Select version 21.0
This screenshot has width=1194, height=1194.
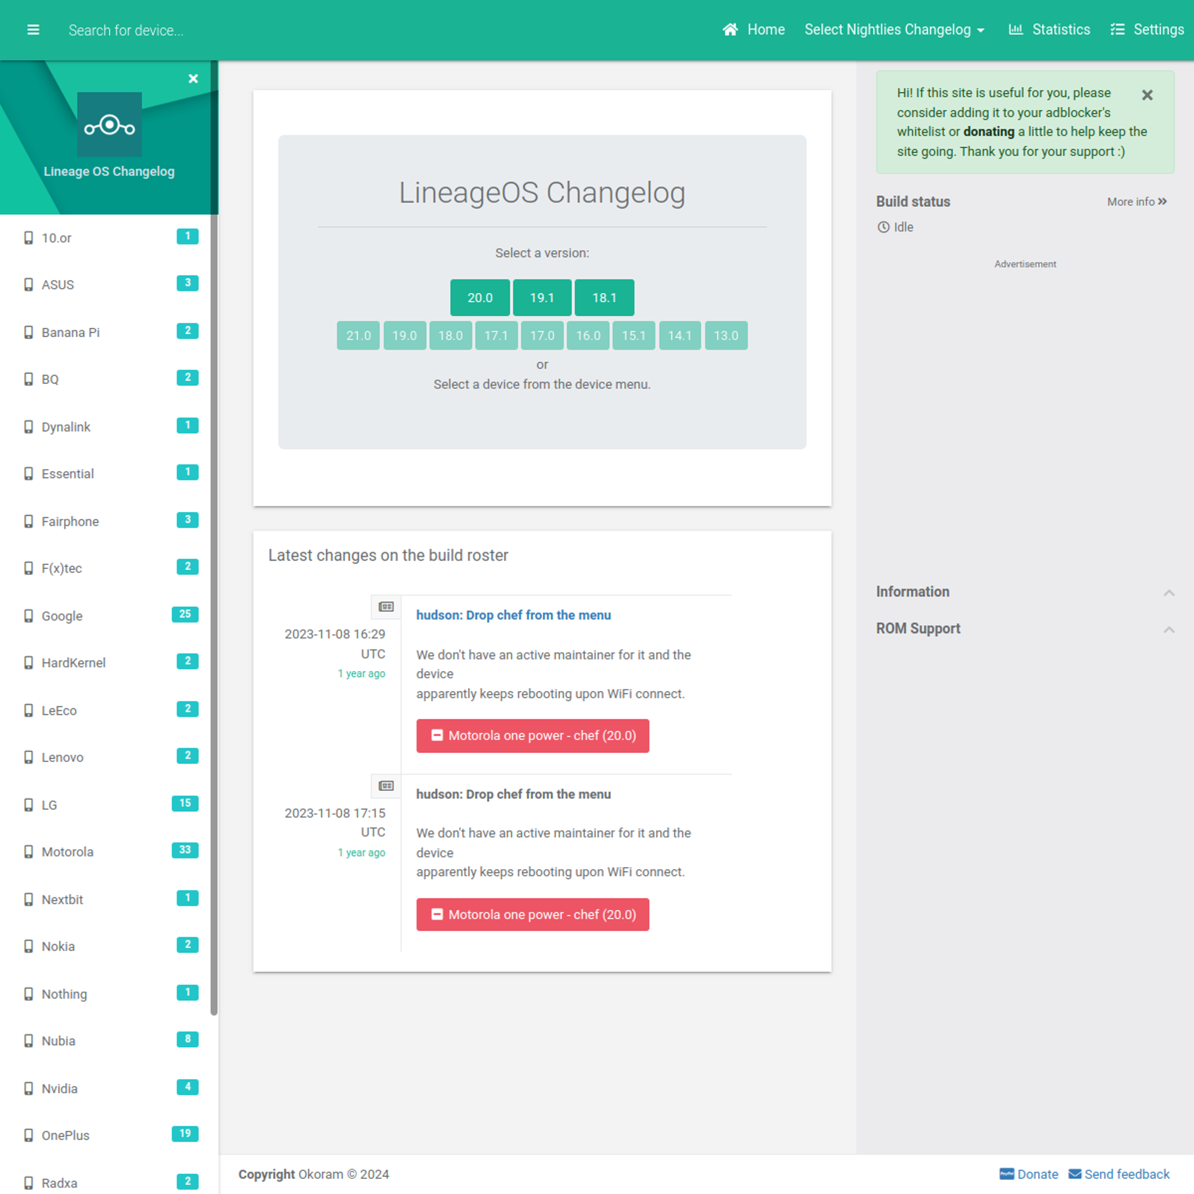359,336
